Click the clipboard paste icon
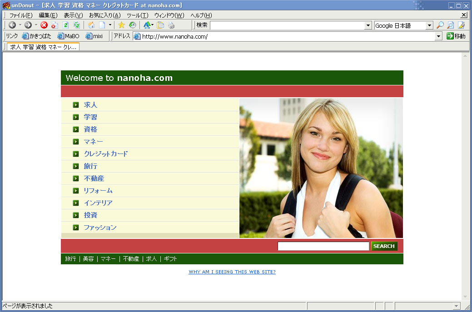The image size is (472, 312). pyautogui.click(x=160, y=25)
